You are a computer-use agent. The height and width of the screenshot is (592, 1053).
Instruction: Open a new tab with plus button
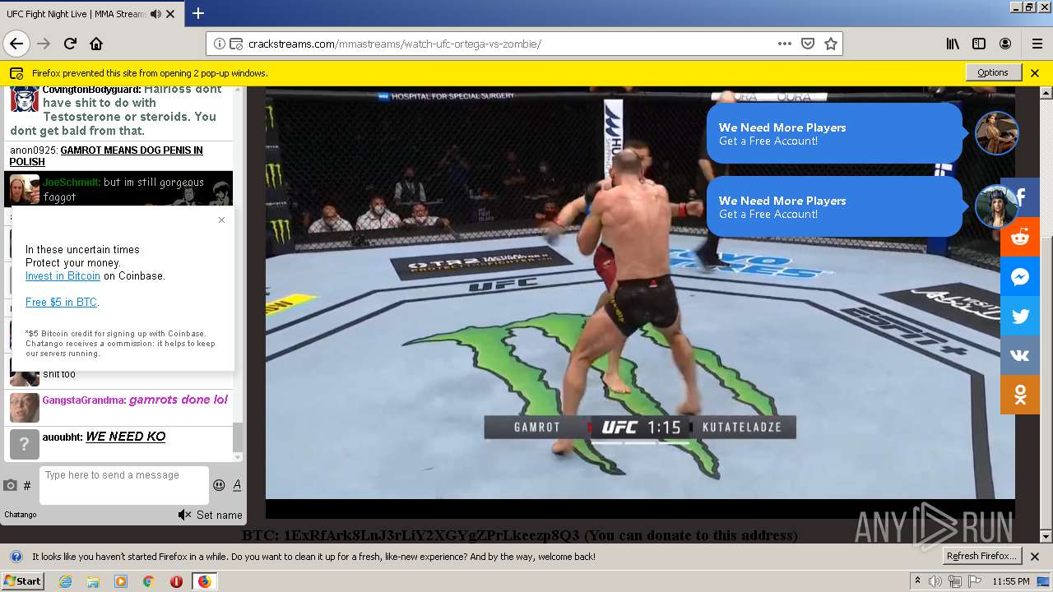point(197,13)
